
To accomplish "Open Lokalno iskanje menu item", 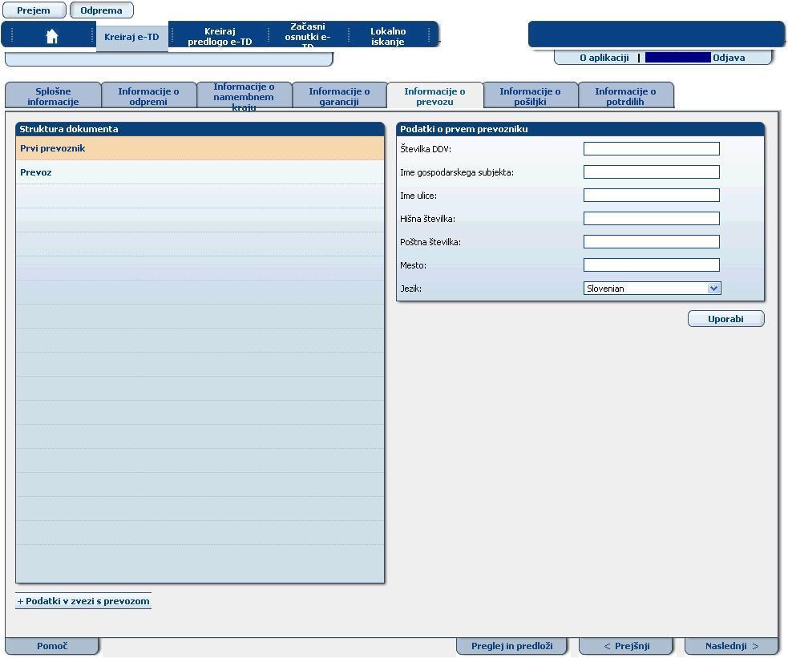I will (388, 37).
